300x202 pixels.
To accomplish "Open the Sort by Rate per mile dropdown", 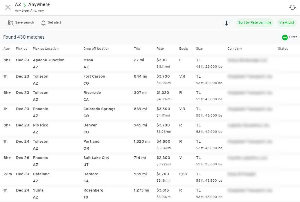I will pos(255,23).
